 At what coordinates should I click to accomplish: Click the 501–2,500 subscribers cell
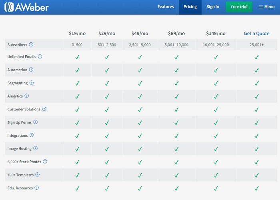click(107, 45)
